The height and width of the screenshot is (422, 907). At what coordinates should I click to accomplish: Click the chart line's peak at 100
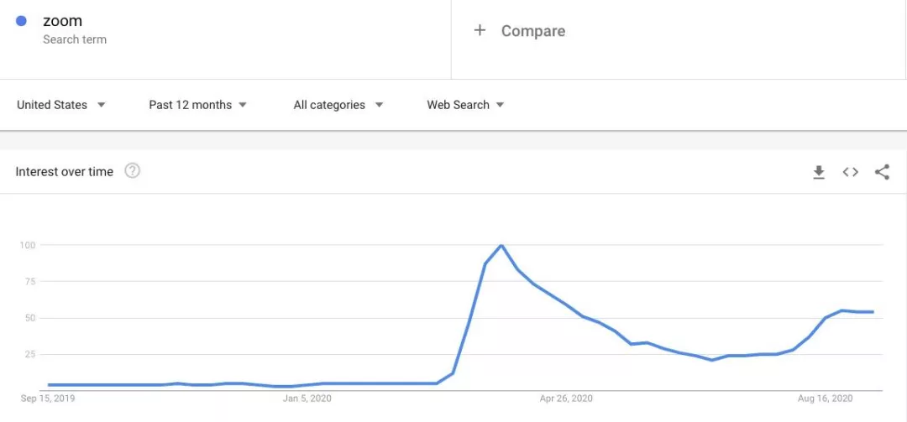501,245
